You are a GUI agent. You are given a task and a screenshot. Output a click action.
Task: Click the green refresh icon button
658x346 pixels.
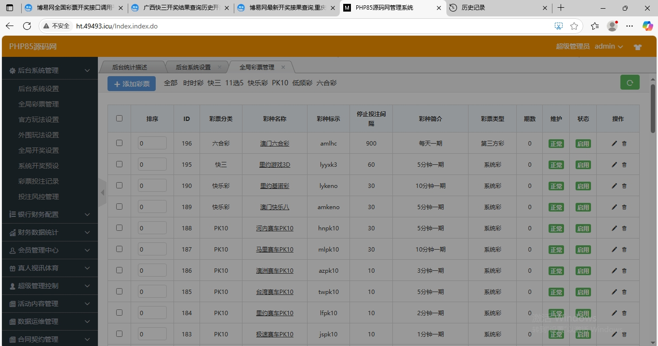[630, 82]
